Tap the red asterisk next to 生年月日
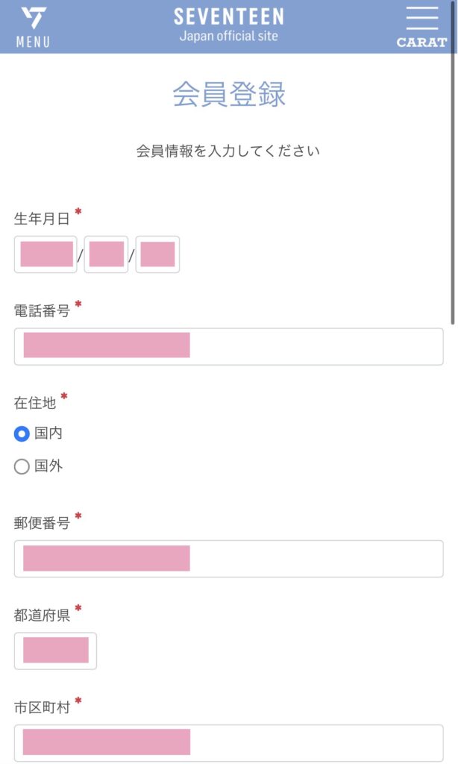The width and height of the screenshot is (458, 764). point(78,212)
